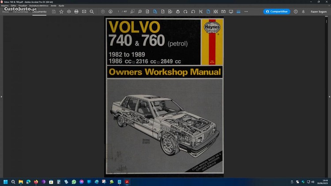Viewport: 331px width, 186px height.
Task: Expand the right tools pane
Action: (x=329, y=96)
